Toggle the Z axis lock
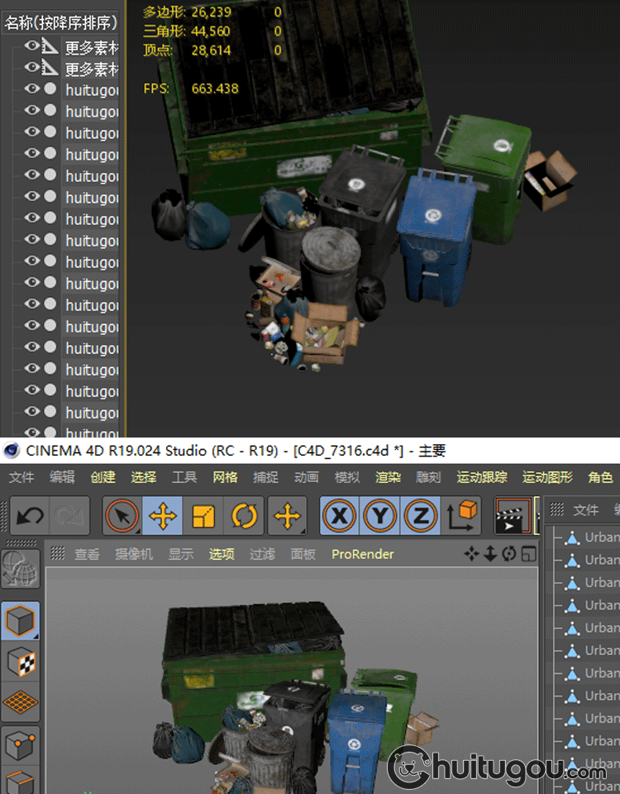The height and width of the screenshot is (794, 620). tap(421, 517)
